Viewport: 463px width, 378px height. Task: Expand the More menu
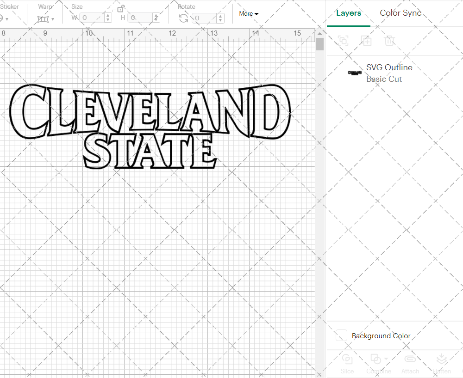(x=248, y=13)
